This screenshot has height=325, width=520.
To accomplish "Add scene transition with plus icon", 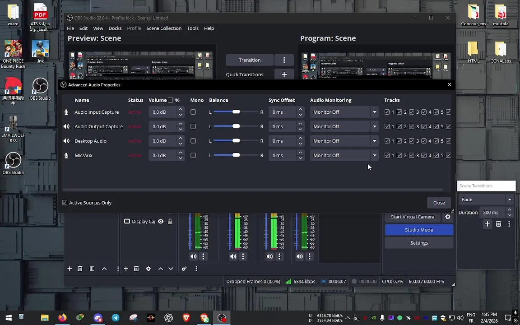I will (487, 224).
